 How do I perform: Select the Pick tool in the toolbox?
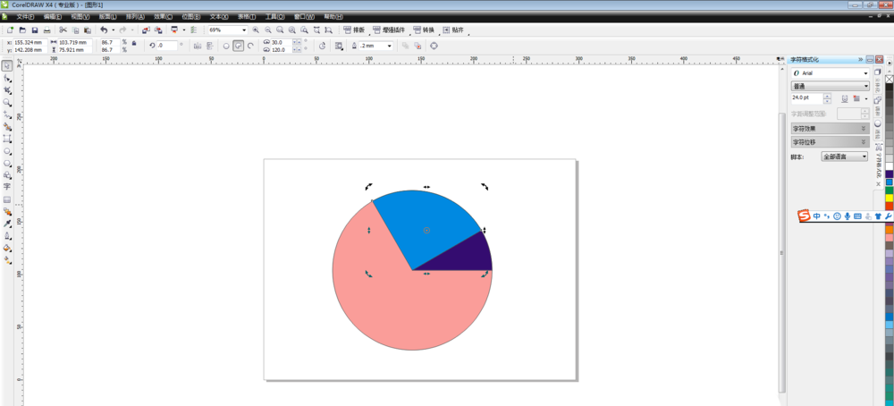(7, 66)
